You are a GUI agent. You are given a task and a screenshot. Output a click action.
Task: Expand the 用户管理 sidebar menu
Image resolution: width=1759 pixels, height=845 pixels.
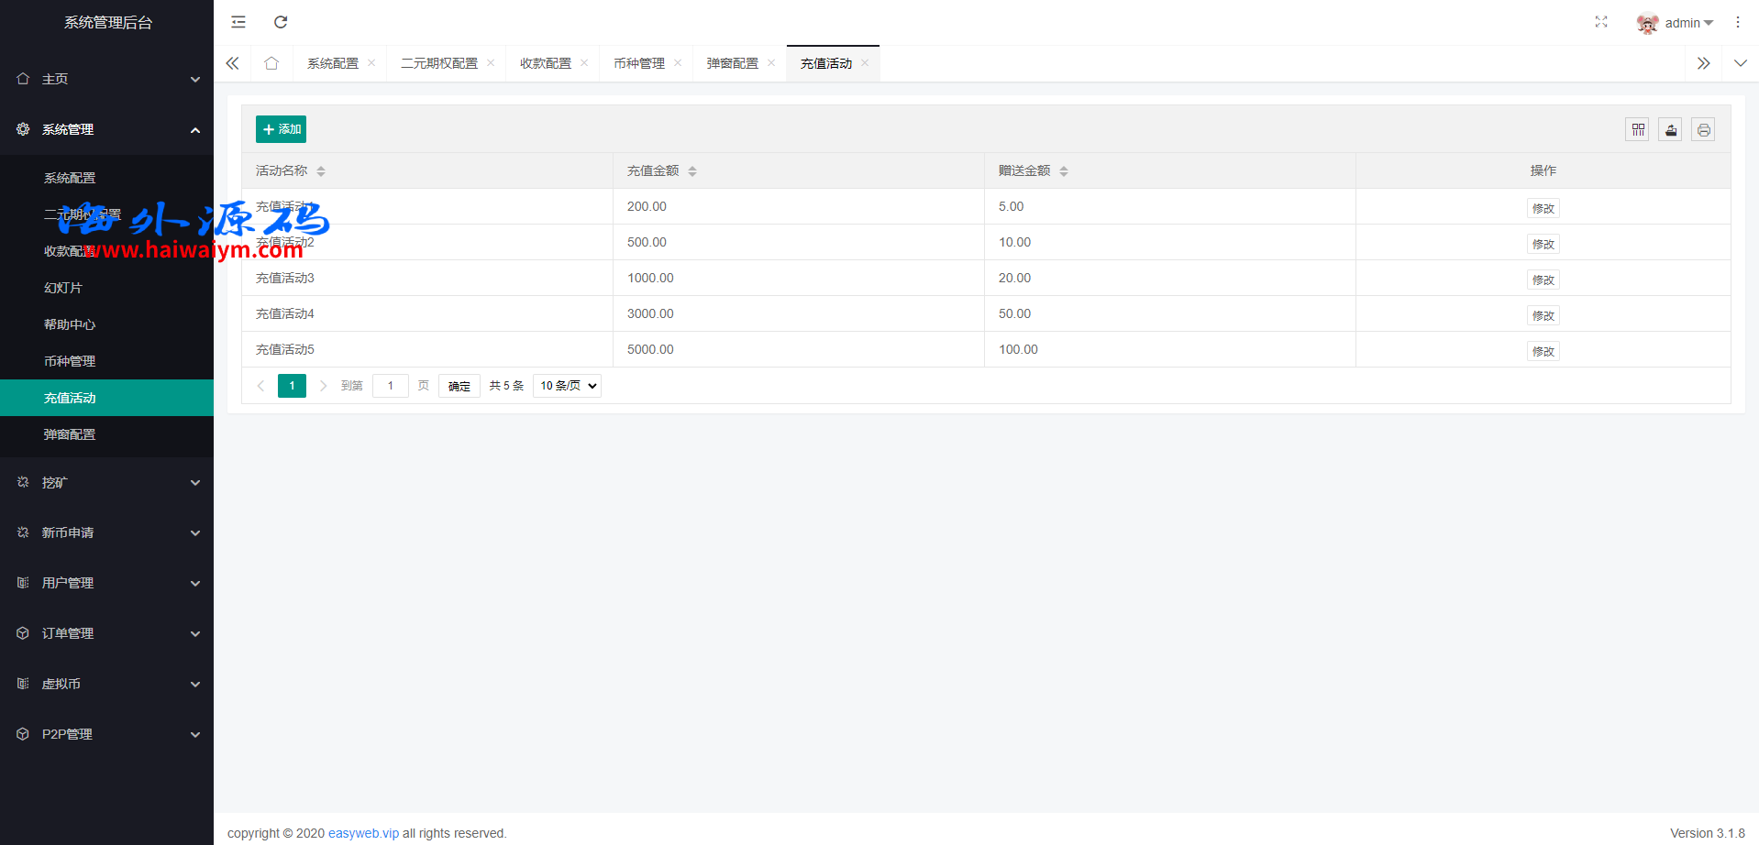click(x=106, y=583)
